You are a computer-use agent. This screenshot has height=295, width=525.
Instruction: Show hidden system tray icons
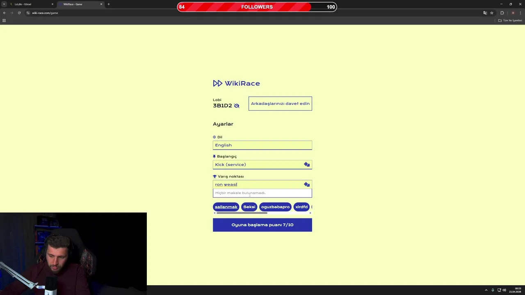pyautogui.click(x=486, y=290)
